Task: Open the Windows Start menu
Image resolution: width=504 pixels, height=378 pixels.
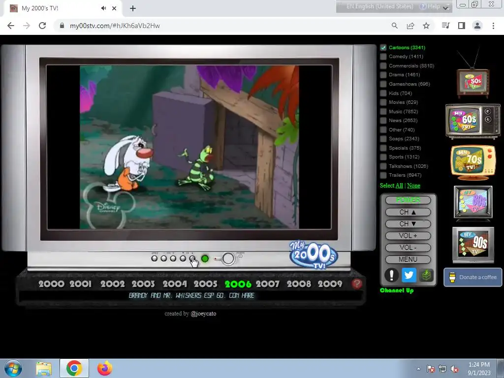Action: (x=13, y=368)
